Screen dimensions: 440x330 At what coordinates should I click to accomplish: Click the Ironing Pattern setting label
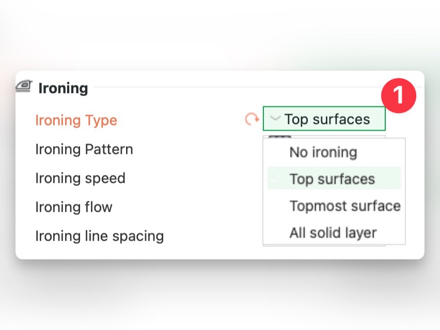pyautogui.click(x=84, y=149)
